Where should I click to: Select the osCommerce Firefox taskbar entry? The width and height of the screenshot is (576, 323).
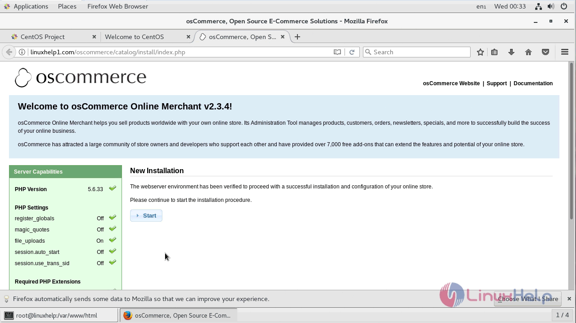click(178, 315)
